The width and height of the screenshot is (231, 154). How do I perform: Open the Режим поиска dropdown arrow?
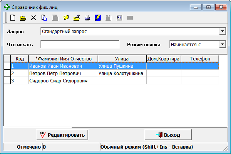point(222,44)
